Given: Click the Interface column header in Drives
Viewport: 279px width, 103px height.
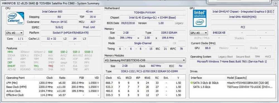Looking at the screenshot, I should (196, 78).
